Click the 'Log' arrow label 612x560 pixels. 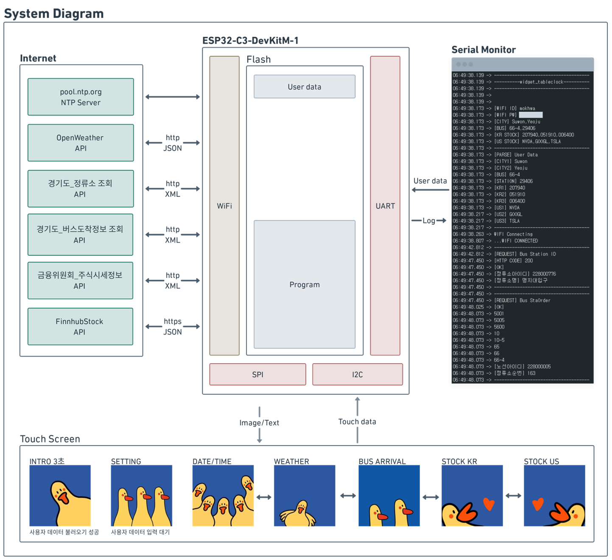429,220
